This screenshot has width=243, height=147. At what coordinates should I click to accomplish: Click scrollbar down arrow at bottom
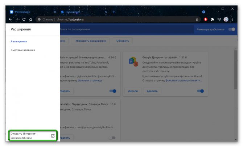click(236, 139)
